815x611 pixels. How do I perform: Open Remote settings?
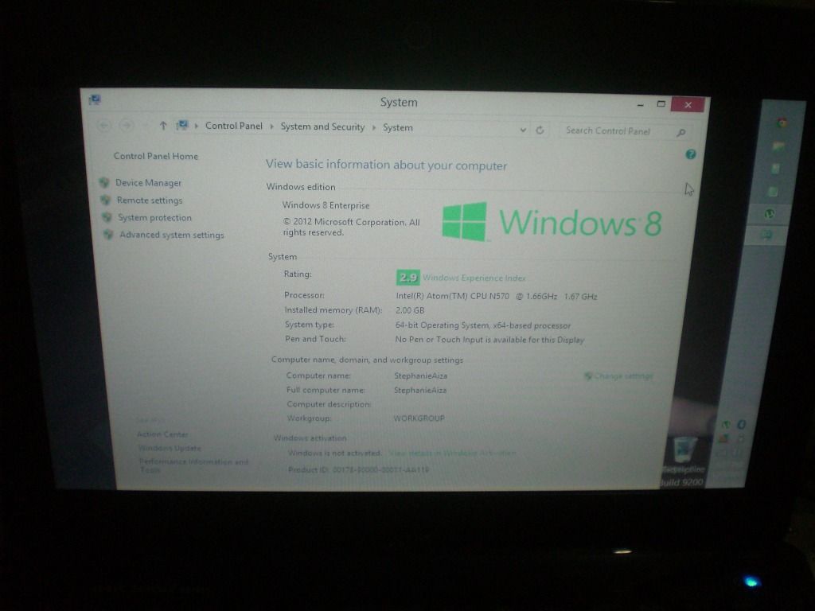click(x=150, y=200)
